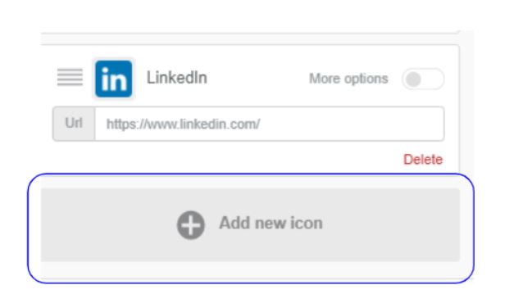Click the blue LinkedIn logo icon

pyautogui.click(x=113, y=79)
